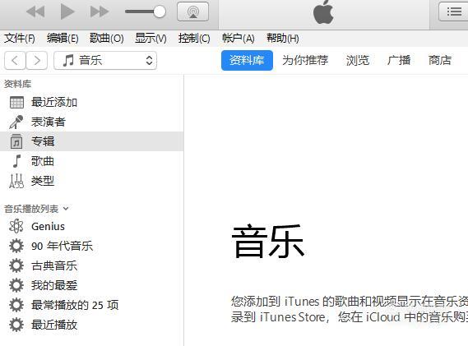Open the 音乐 media type dropdown
This screenshot has height=346, width=468.
[x=105, y=61]
